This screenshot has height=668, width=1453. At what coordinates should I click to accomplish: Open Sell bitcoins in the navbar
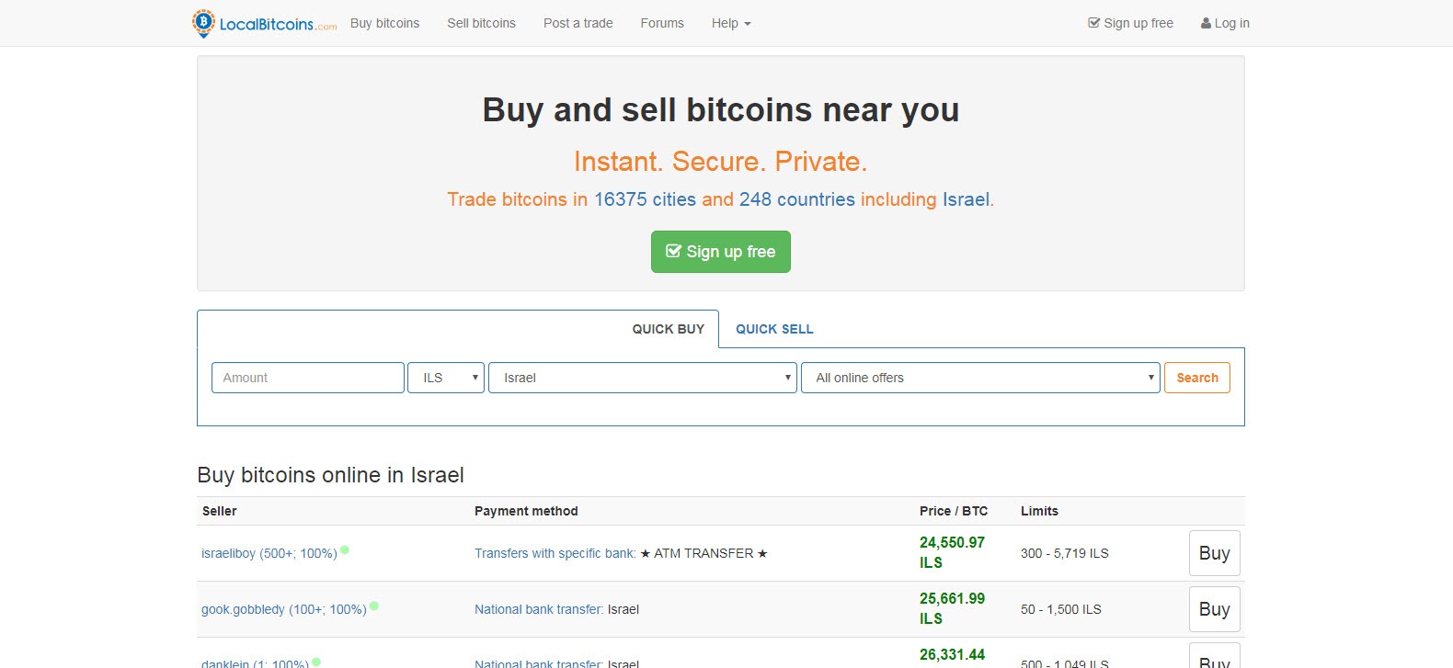[481, 23]
